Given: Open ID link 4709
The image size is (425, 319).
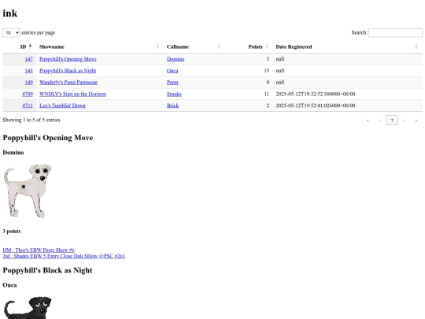Looking at the screenshot, I should pos(28,95).
